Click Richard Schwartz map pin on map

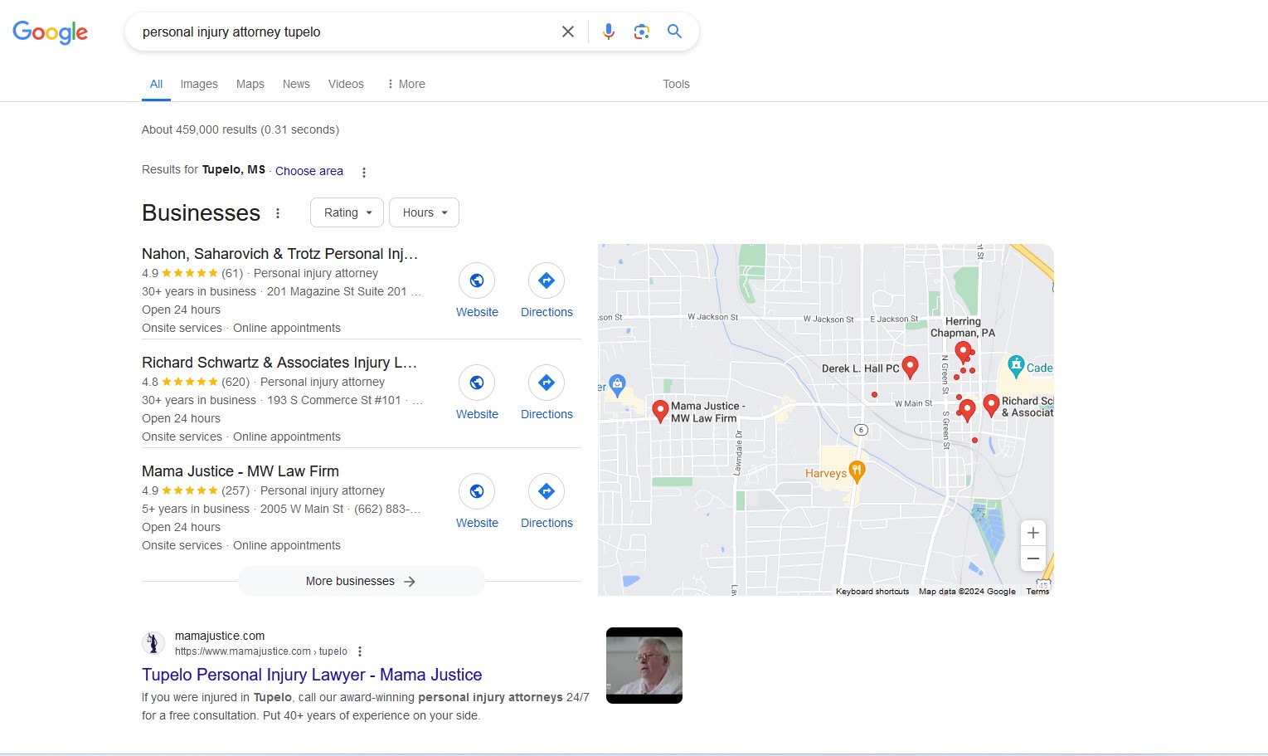(x=991, y=405)
